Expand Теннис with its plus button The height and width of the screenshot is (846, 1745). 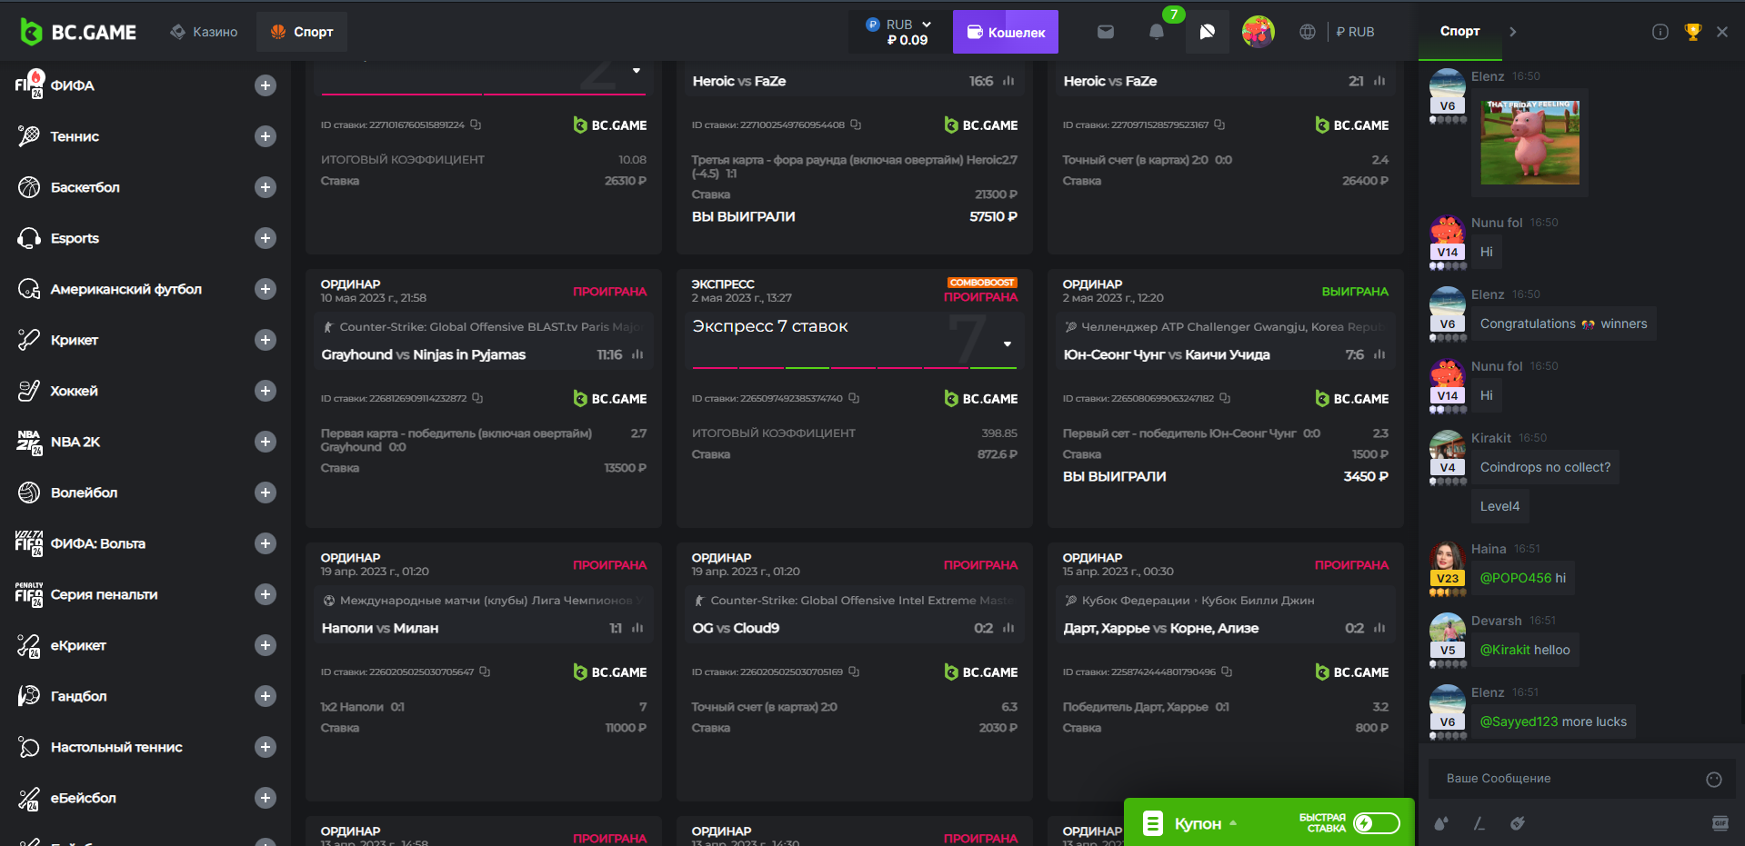[266, 136]
